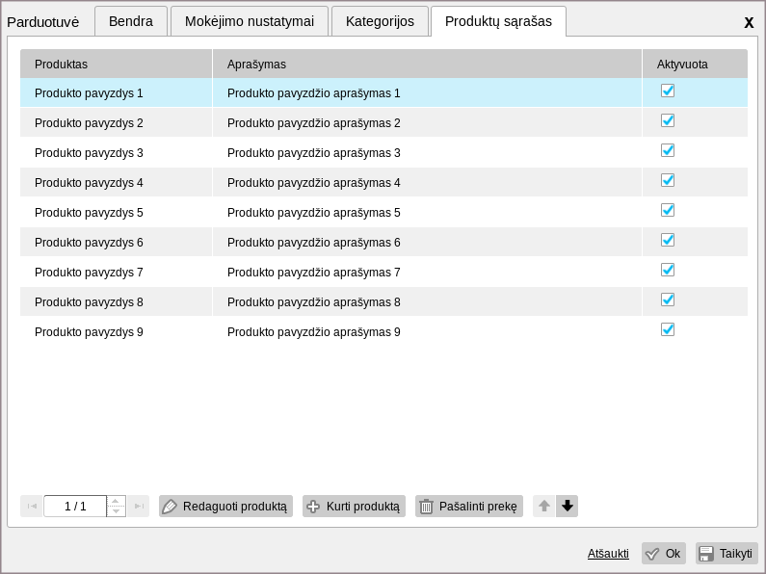Increase page number with spinner up arrow
The image size is (766, 574).
coord(116,501)
